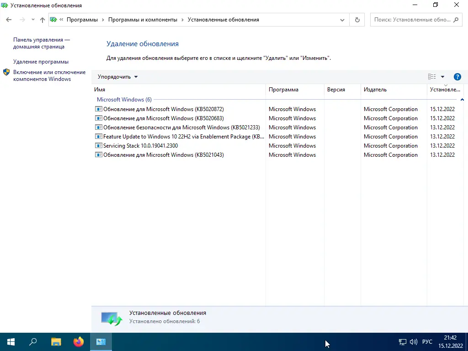Launch Firefox from the taskbar
This screenshot has width=468, height=351.
pyautogui.click(x=79, y=342)
